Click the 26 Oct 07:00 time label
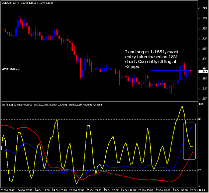The image size is (209, 193). pyautogui.click(x=128, y=190)
